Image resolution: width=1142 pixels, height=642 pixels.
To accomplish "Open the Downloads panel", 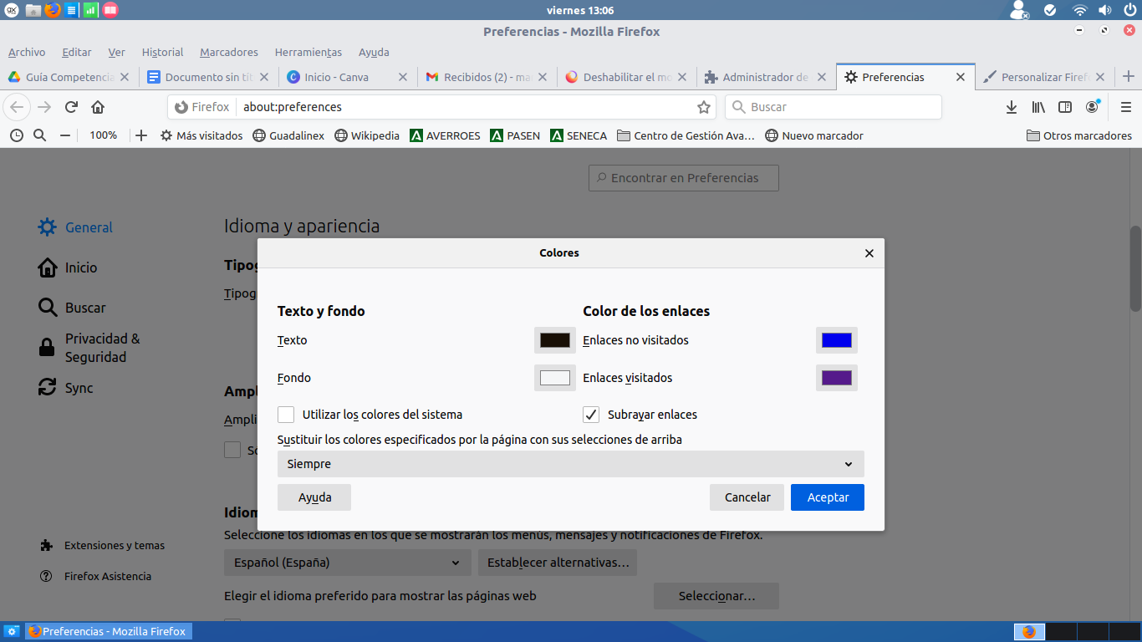I will pyautogui.click(x=1011, y=107).
